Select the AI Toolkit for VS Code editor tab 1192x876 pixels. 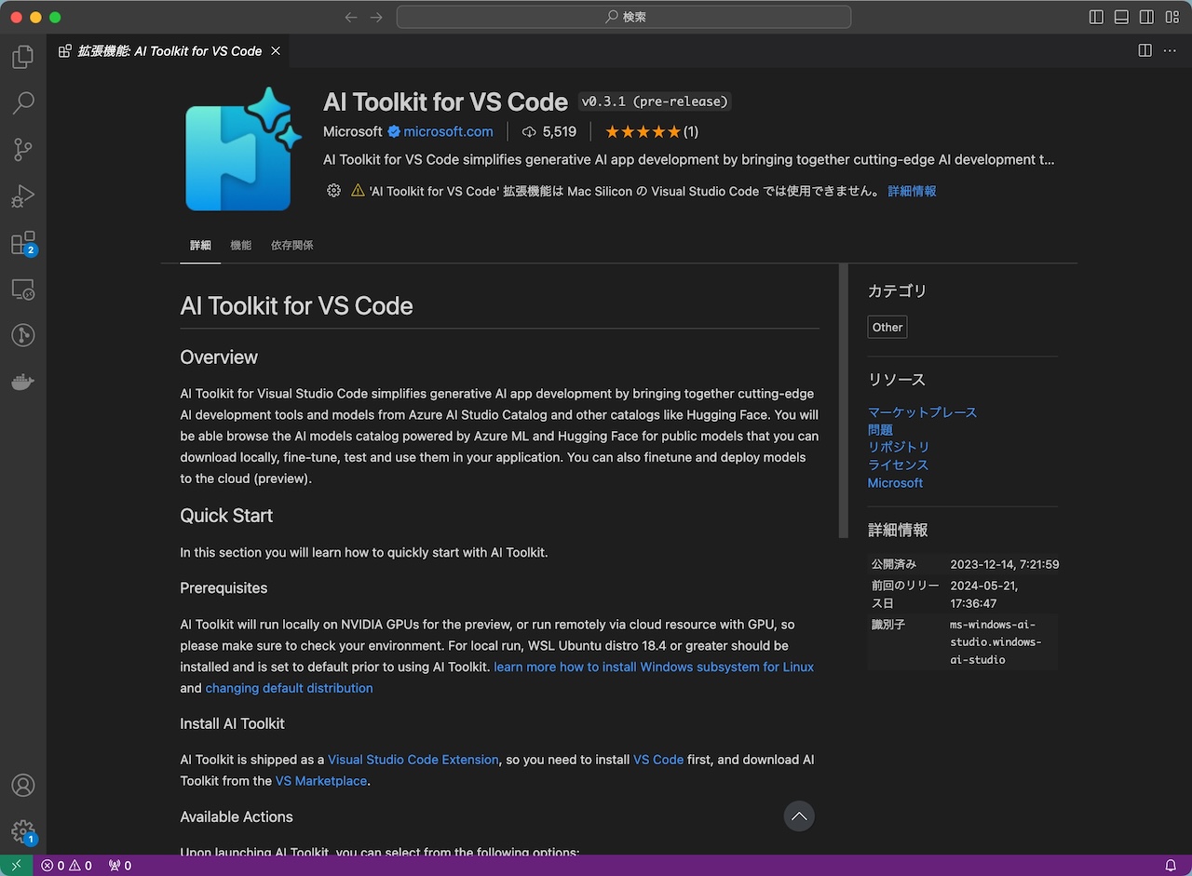pos(169,51)
